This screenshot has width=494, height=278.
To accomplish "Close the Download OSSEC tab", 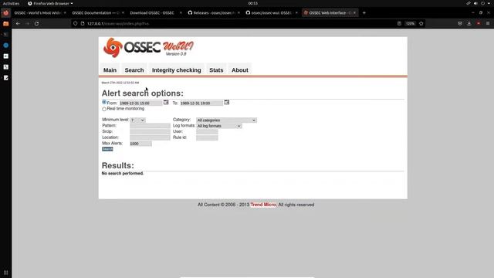I will point(181,13).
